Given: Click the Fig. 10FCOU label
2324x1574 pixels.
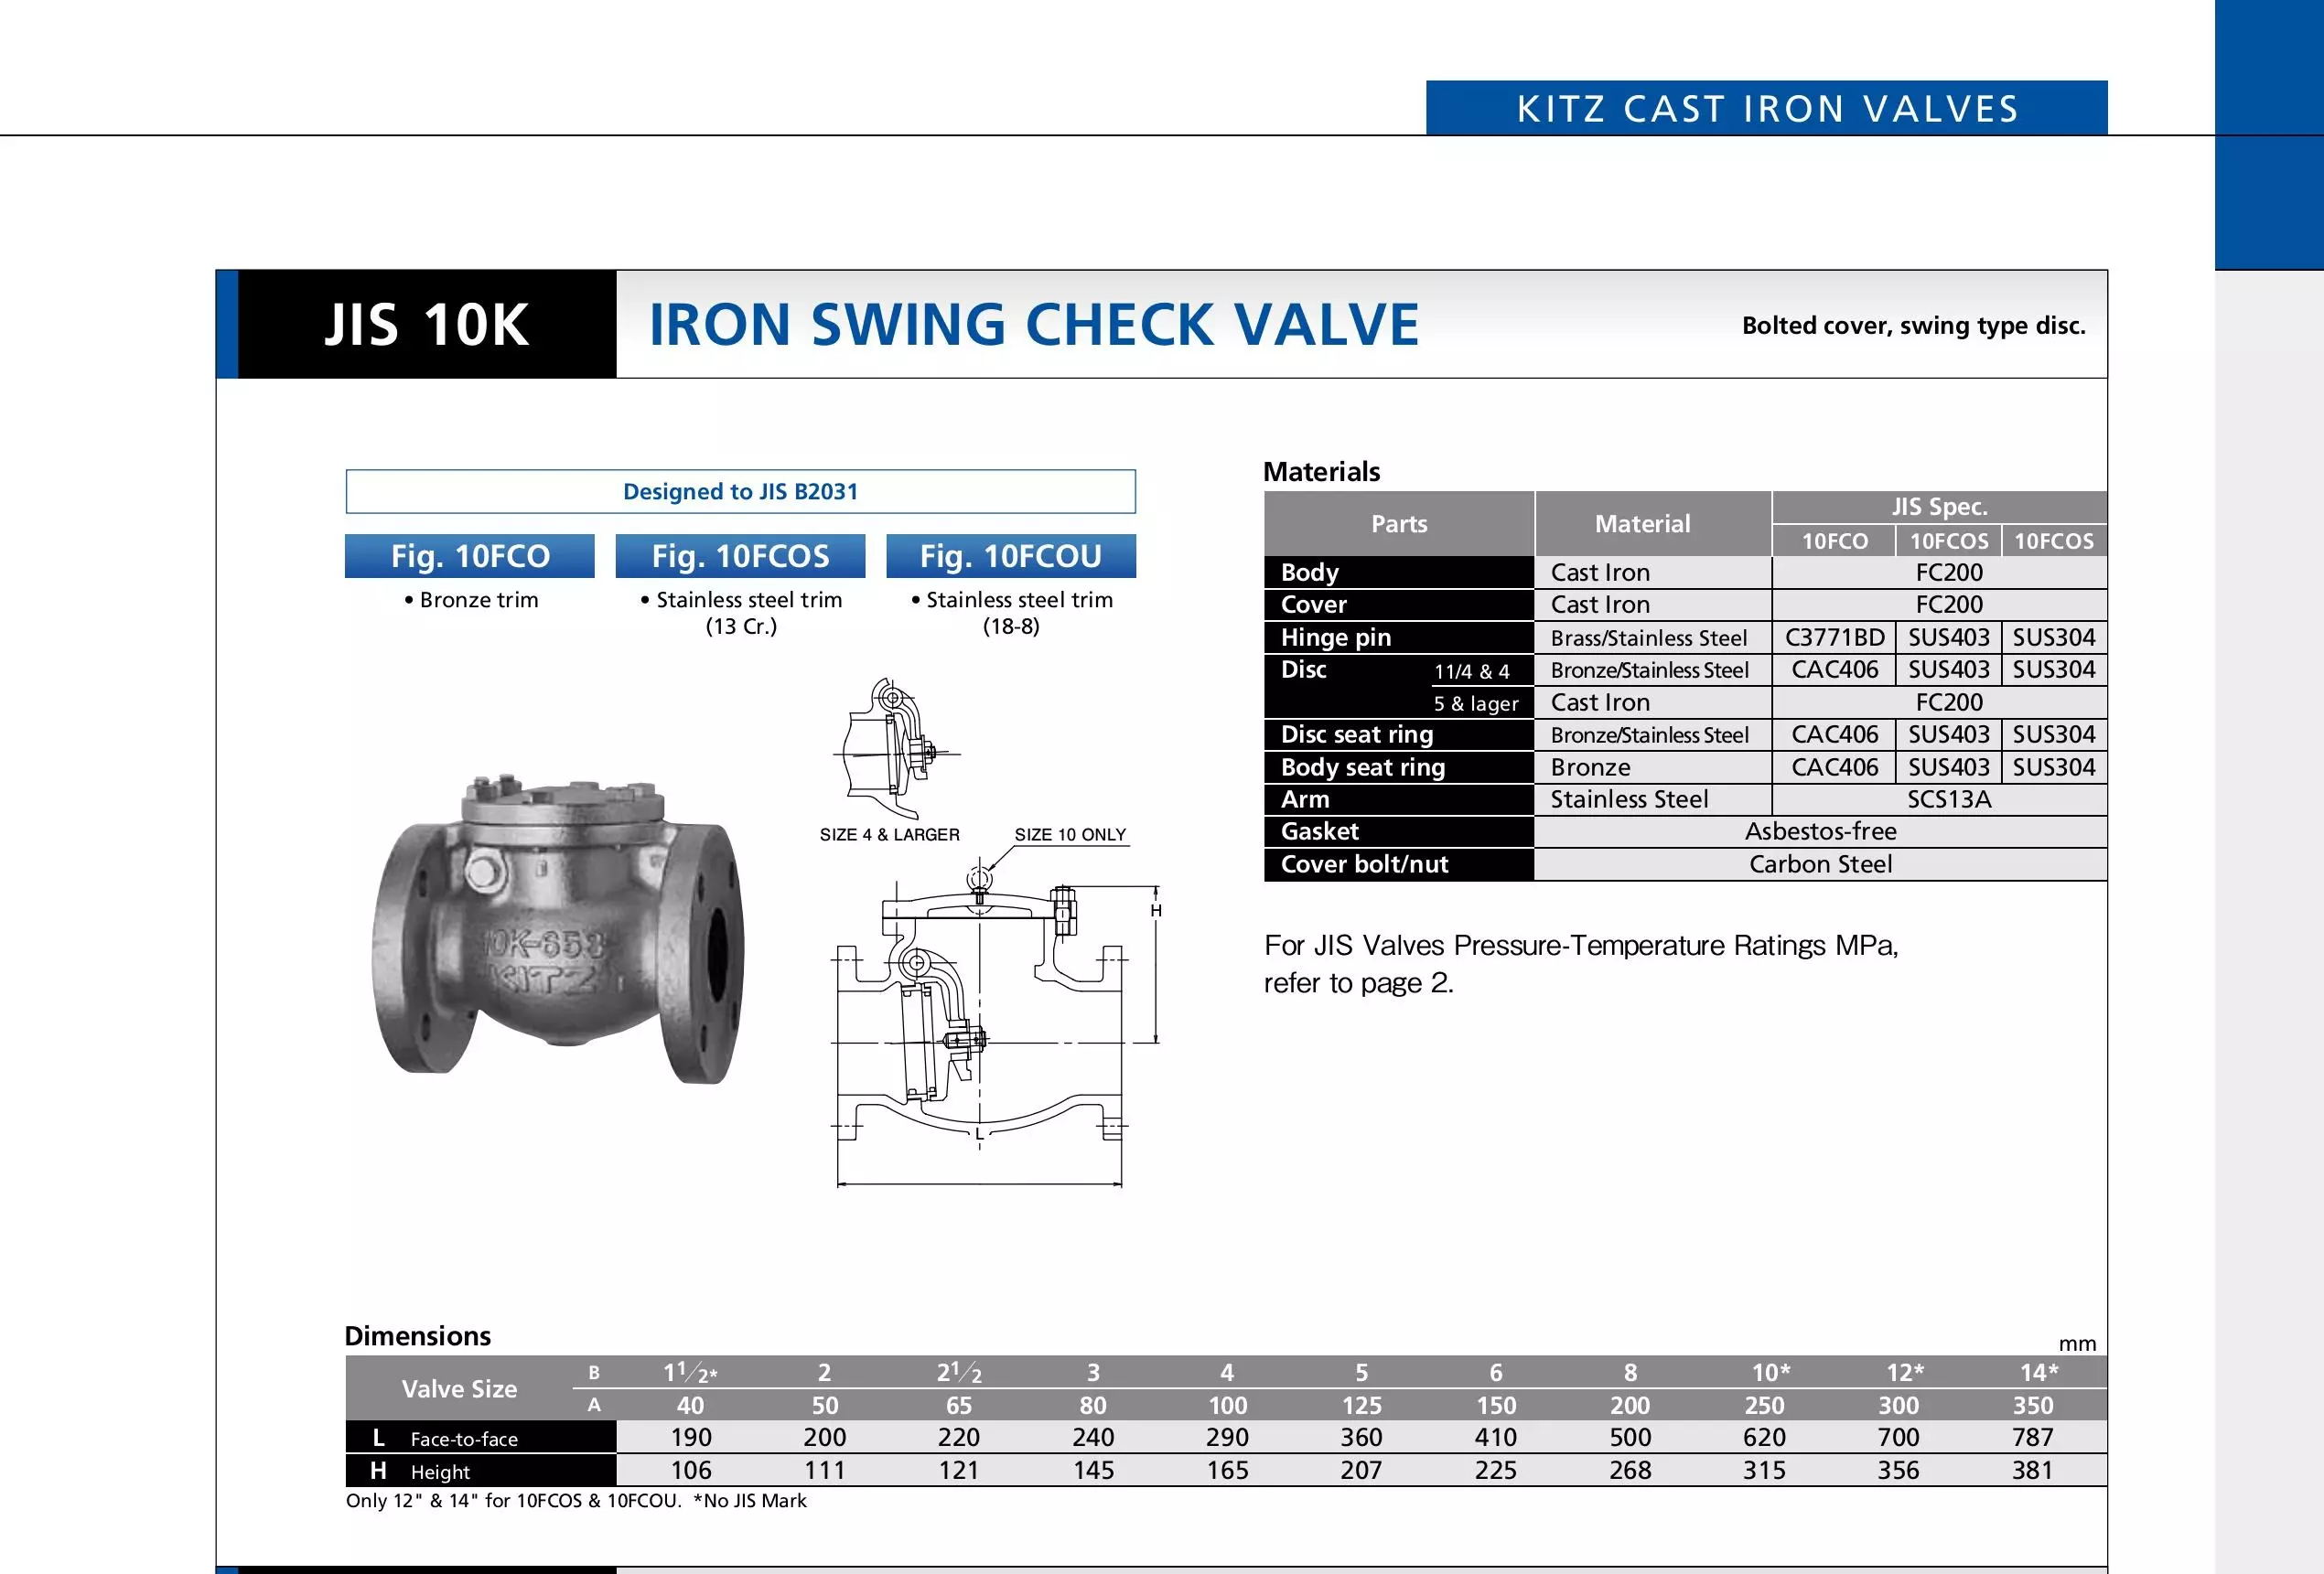Looking at the screenshot, I should (x=1010, y=556).
